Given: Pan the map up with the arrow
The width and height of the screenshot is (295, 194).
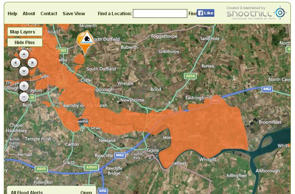Looking at the screenshot, I should pos(24,54).
